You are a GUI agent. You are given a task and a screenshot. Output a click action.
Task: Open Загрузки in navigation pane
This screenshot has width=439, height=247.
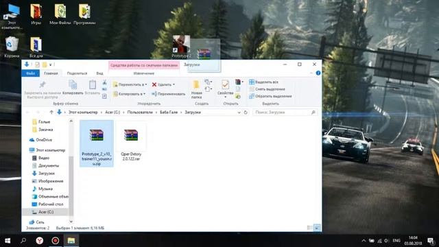[x=43, y=174]
